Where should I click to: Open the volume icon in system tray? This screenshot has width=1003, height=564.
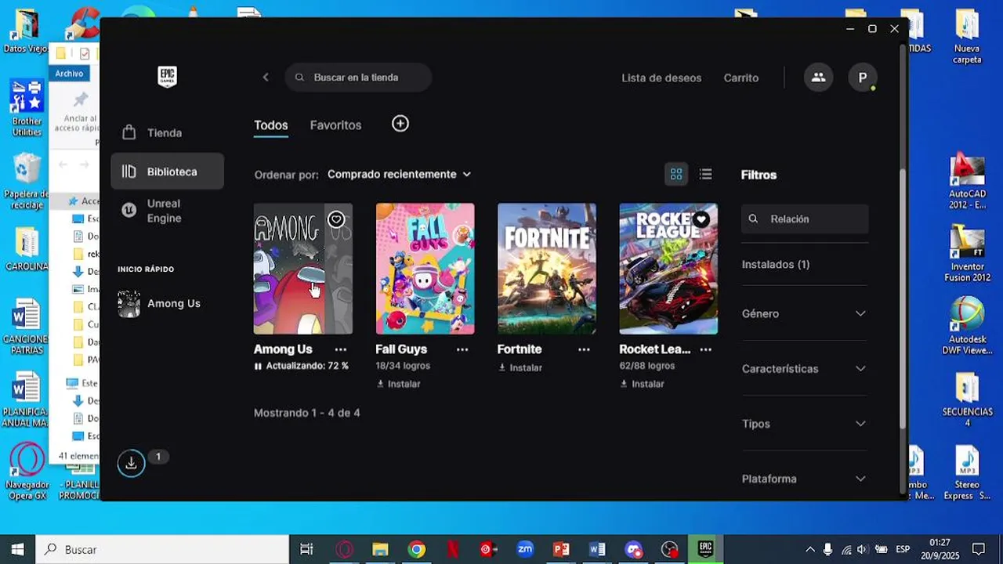pyautogui.click(x=863, y=549)
